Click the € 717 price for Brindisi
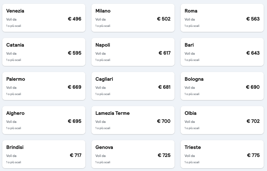This screenshot has height=171, width=267. pos(76,155)
